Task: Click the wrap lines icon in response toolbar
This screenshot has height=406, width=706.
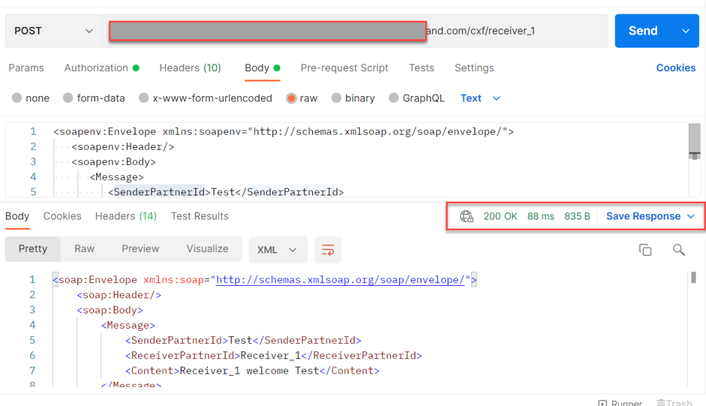Action: coord(327,250)
